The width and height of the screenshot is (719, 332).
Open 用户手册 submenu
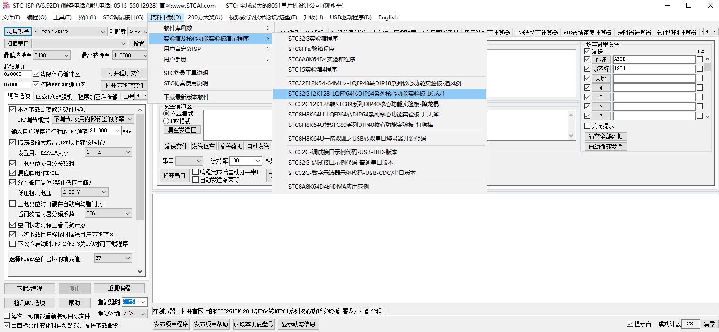pos(210,59)
